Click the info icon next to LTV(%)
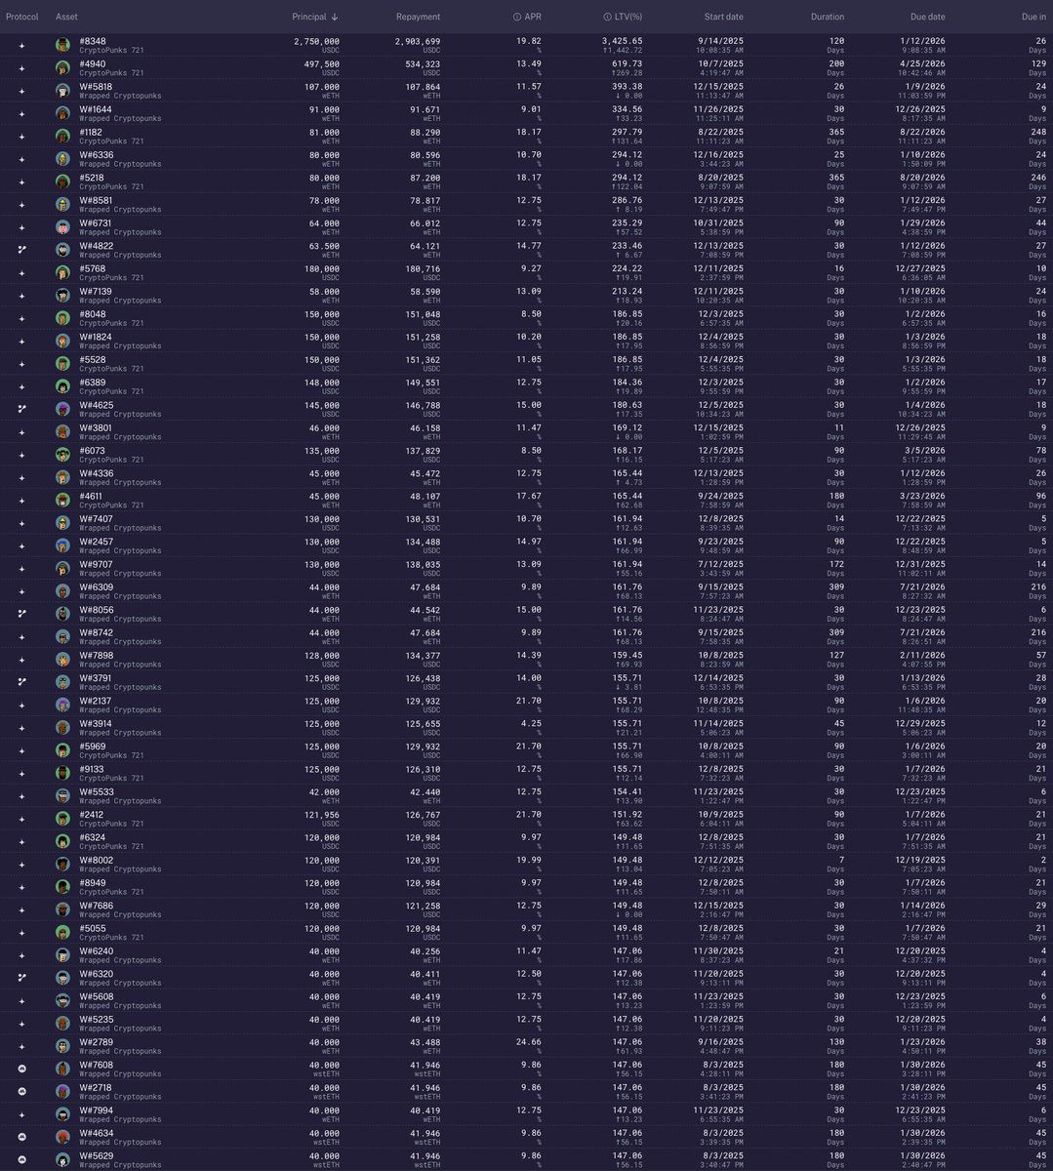The width and height of the screenshot is (1053, 1171). point(608,17)
